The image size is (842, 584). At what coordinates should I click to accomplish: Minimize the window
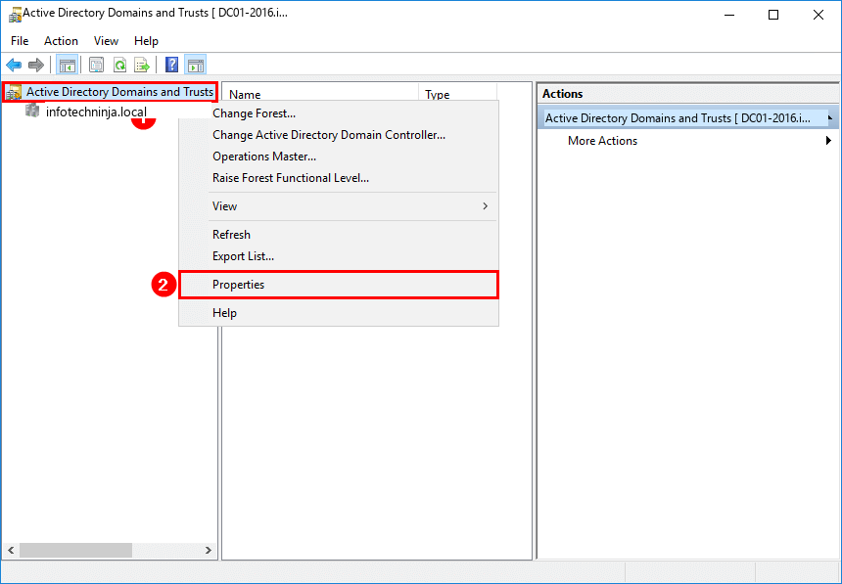[x=728, y=15]
